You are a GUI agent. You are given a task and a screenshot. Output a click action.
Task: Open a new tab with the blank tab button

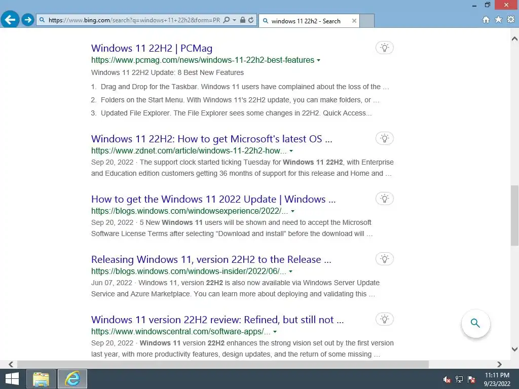pyautogui.click(x=367, y=21)
